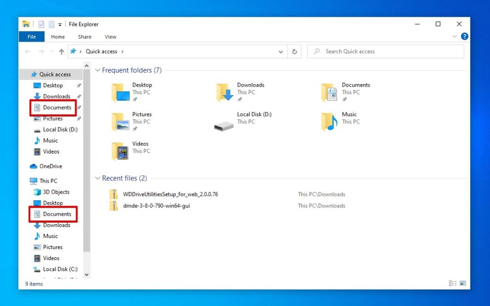
Task: Open the Local Disk (D:) drive icon
Action: click(224, 126)
